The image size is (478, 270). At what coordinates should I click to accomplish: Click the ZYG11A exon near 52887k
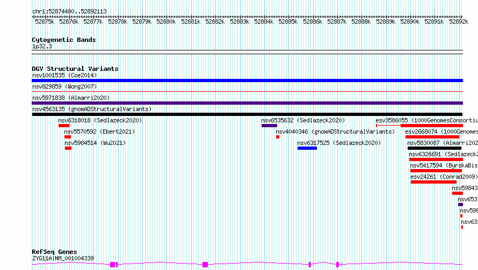(x=337, y=265)
